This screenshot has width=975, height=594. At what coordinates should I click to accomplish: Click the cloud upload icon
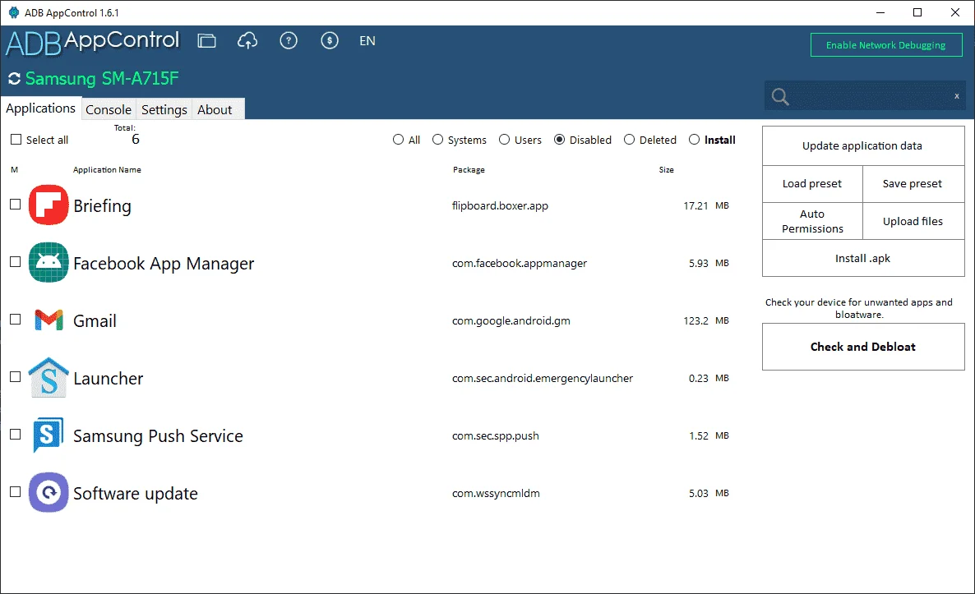[247, 41]
